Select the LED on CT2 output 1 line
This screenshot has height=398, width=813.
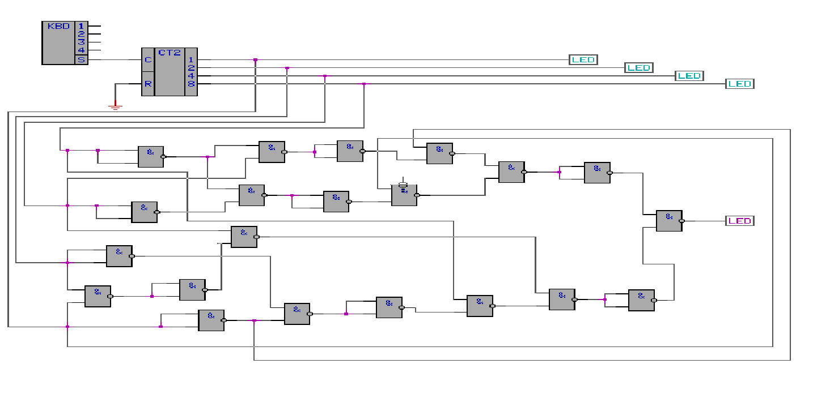point(583,59)
